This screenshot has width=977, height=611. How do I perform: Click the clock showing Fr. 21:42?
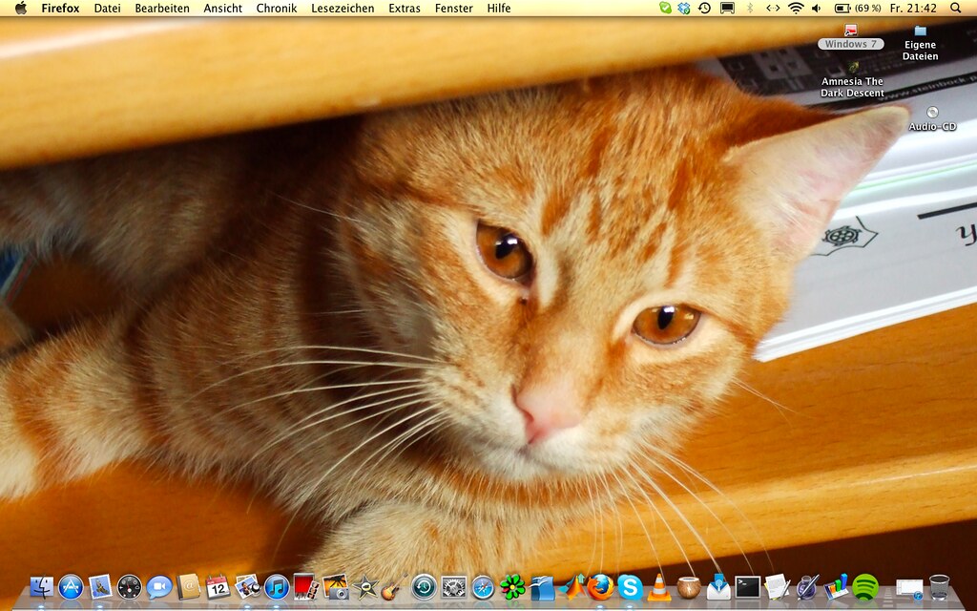[913, 8]
